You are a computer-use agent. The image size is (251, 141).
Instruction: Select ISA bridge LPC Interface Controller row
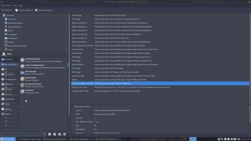click(160, 72)
